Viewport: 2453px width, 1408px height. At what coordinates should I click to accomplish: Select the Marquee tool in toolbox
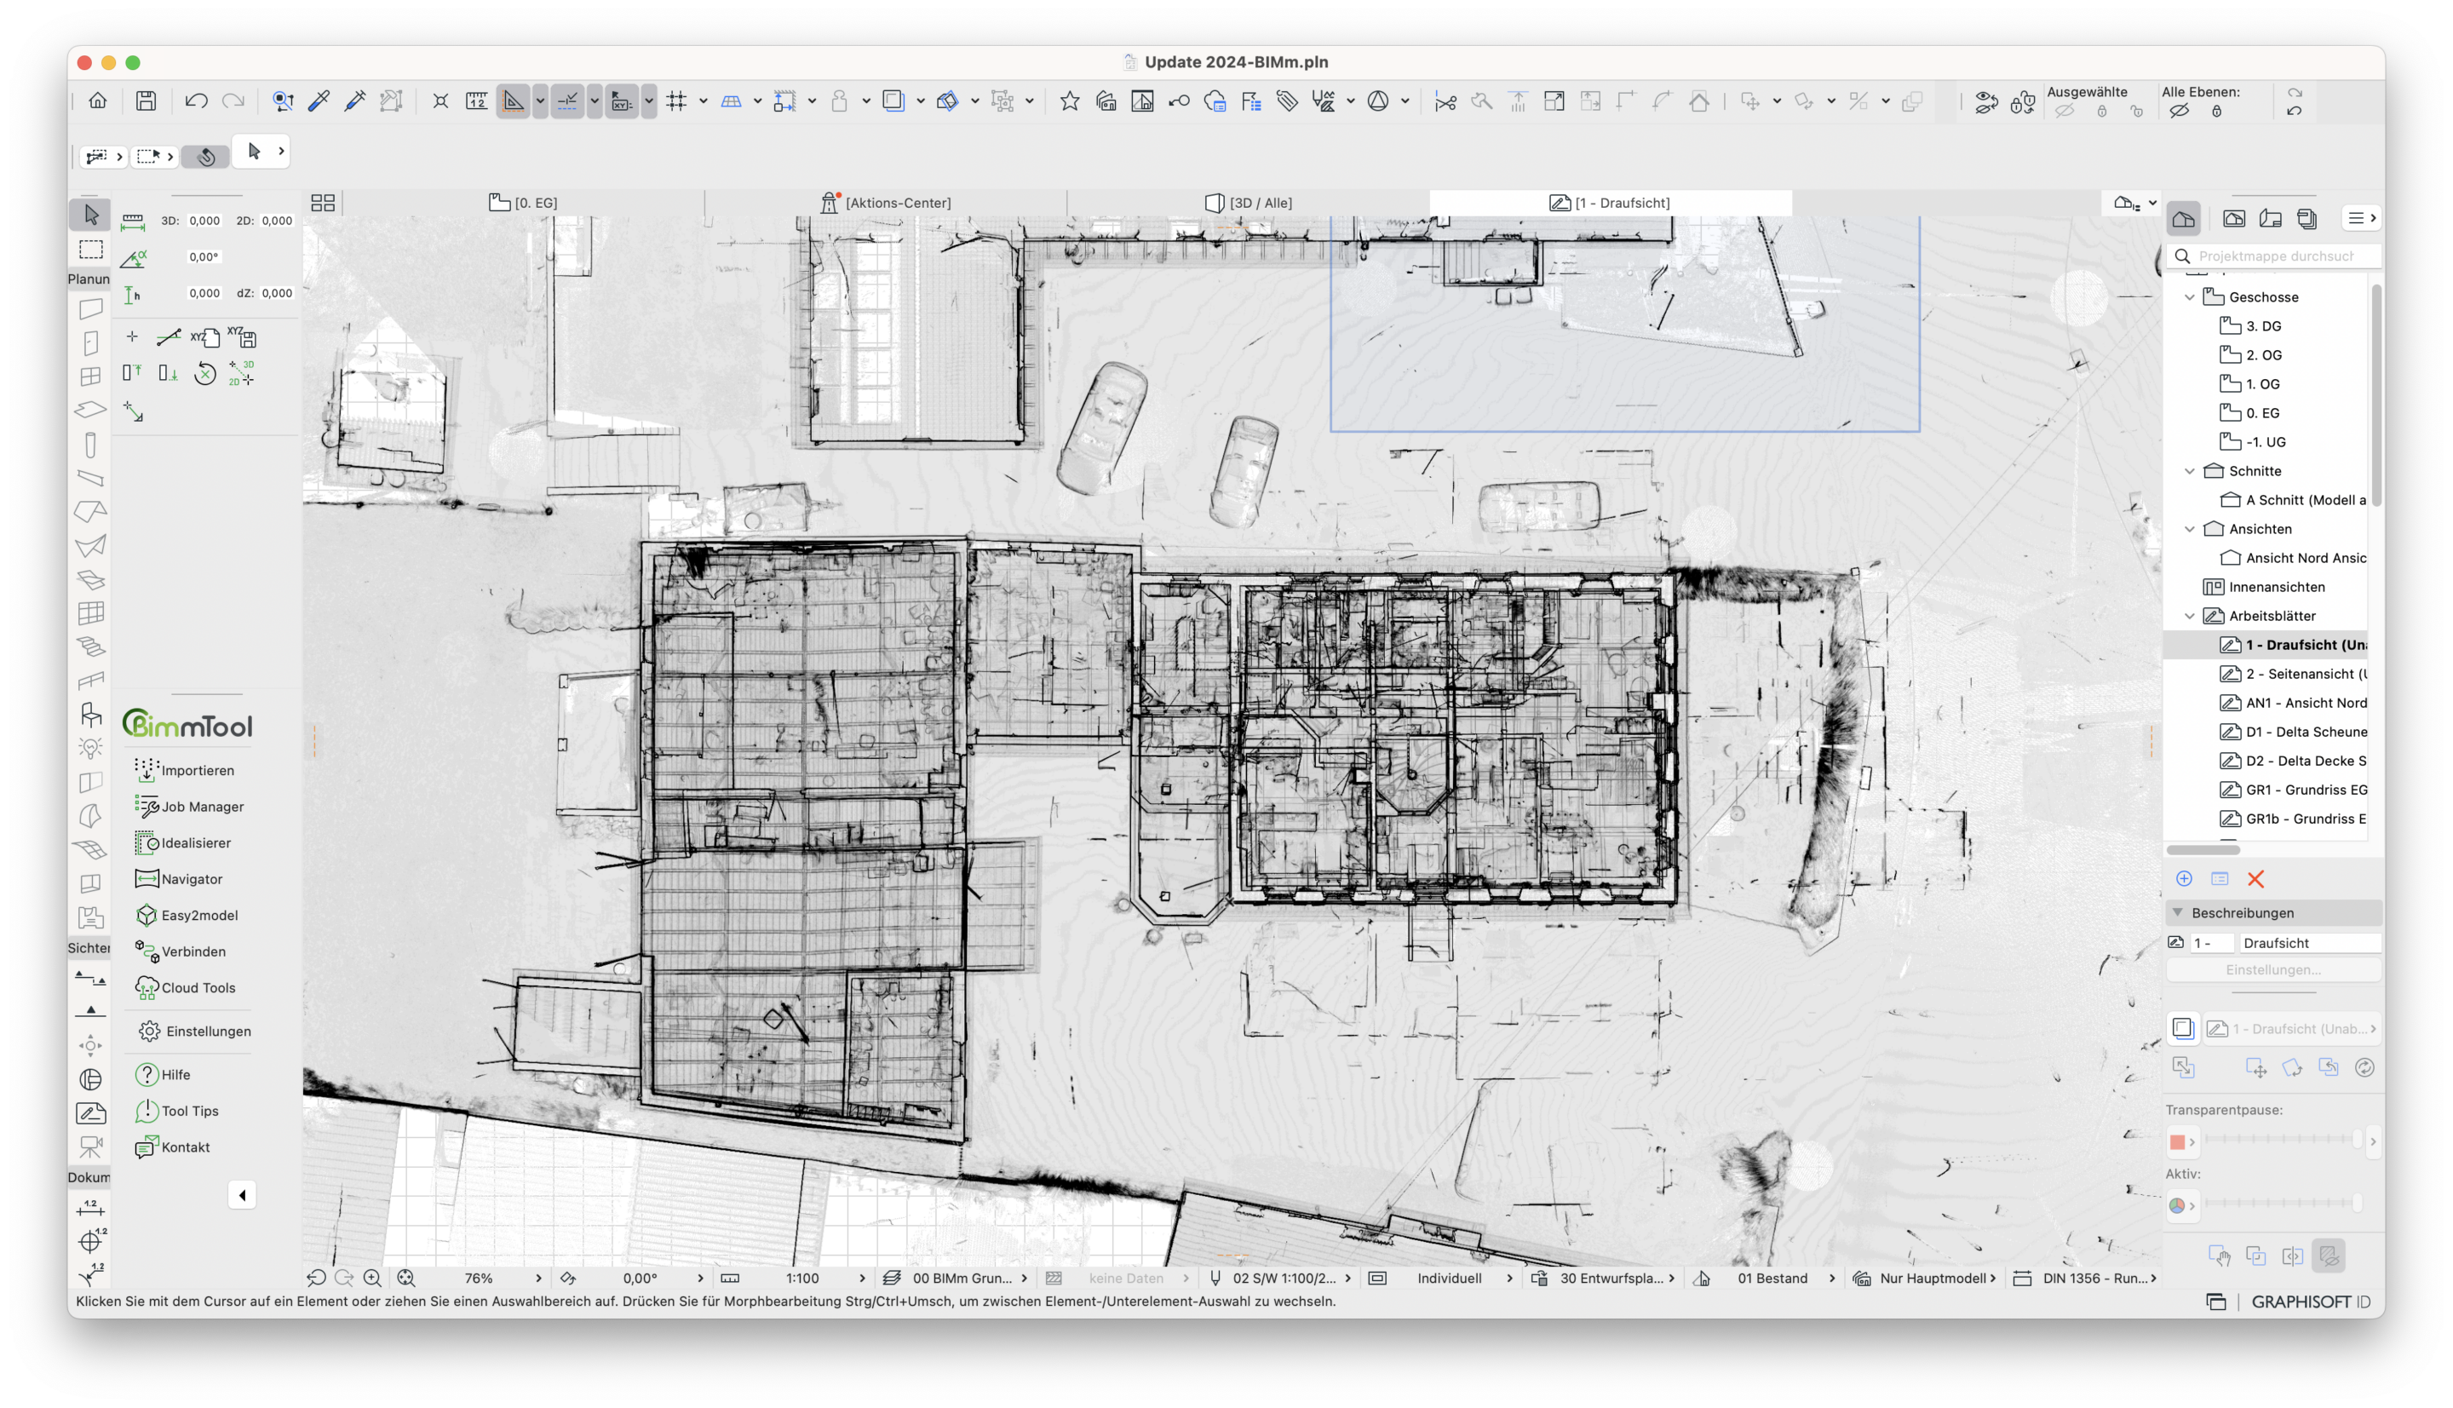[x=91, y=250]
